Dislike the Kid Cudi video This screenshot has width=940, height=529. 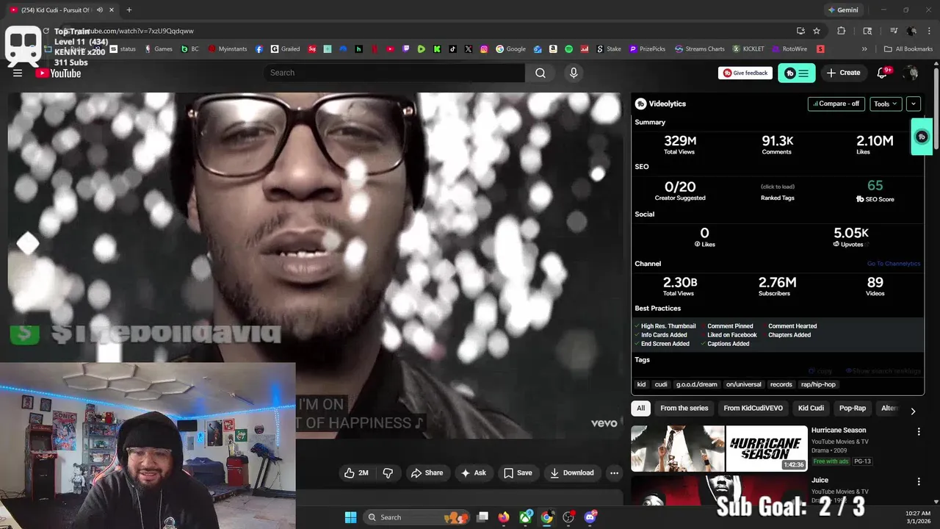tap(388, 473)
